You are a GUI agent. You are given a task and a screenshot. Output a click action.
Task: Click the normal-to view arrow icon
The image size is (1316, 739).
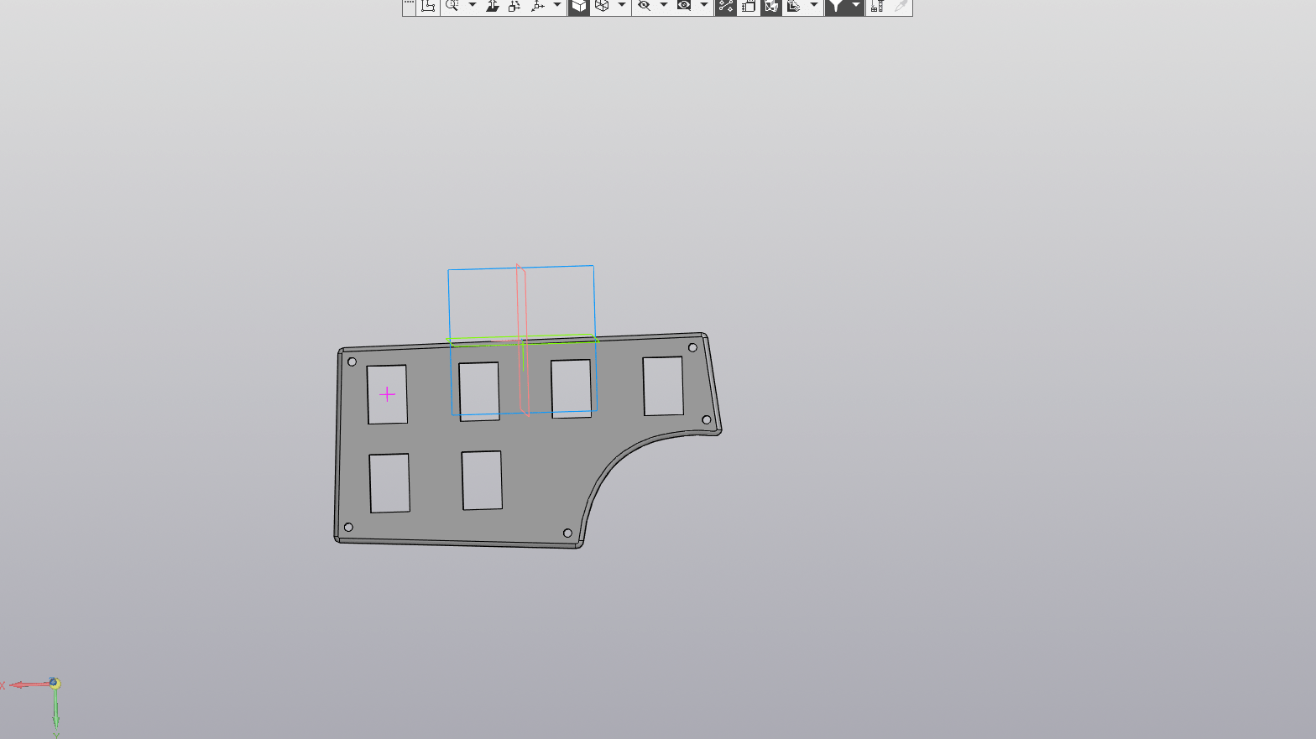[x=493, y=6]
